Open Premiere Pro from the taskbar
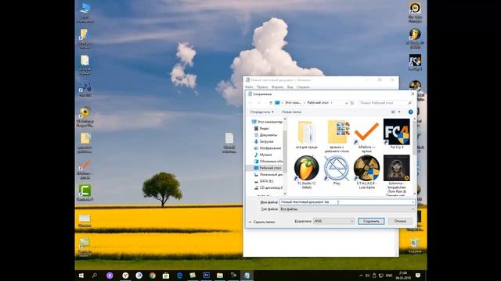The image size is (501, 281). click(207, 276)
